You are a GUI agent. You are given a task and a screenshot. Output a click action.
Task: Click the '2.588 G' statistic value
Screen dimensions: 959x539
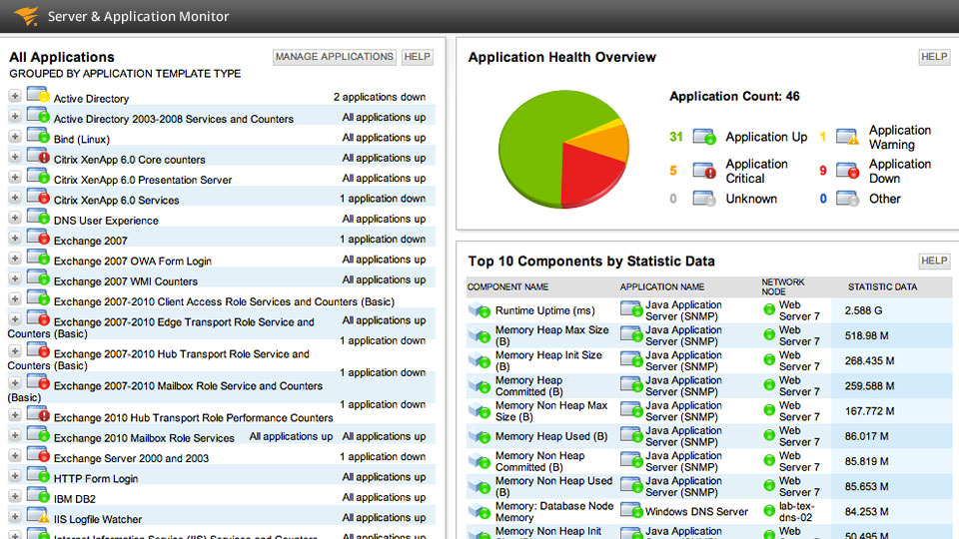pyautogui.click(x=863, y=310)
